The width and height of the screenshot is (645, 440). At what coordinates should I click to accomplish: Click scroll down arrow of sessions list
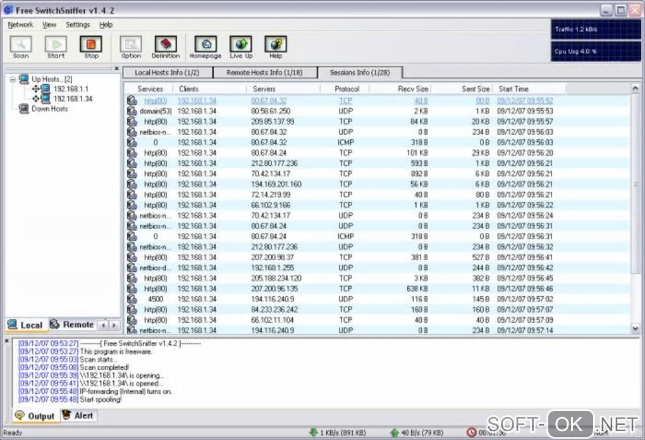pos(636,329)
